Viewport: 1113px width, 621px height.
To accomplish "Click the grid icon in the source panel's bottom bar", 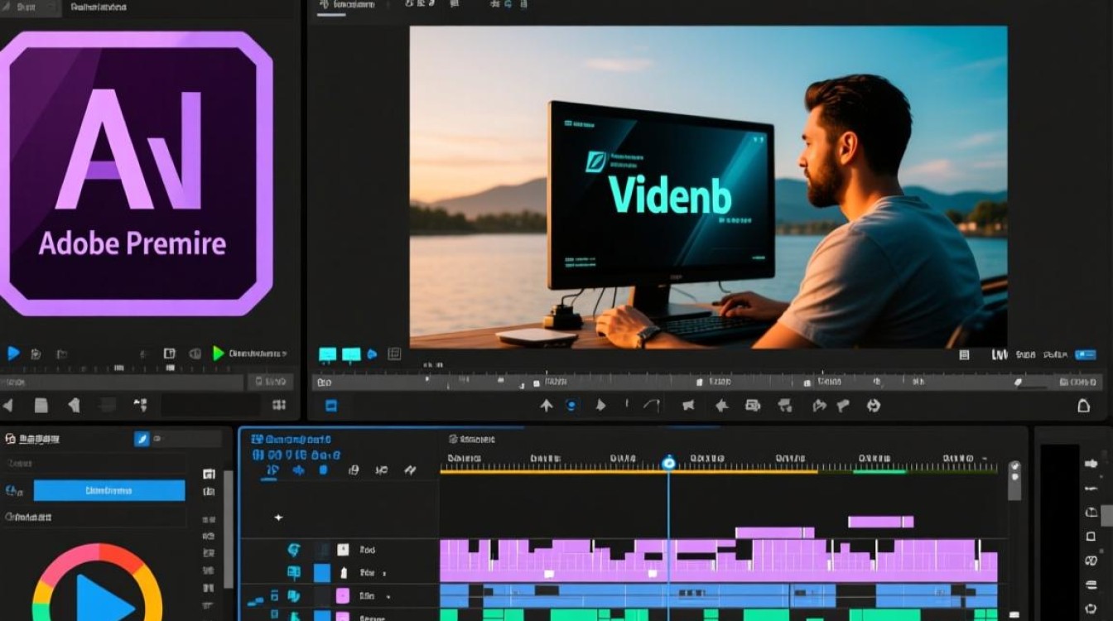I will coord(279,405).
